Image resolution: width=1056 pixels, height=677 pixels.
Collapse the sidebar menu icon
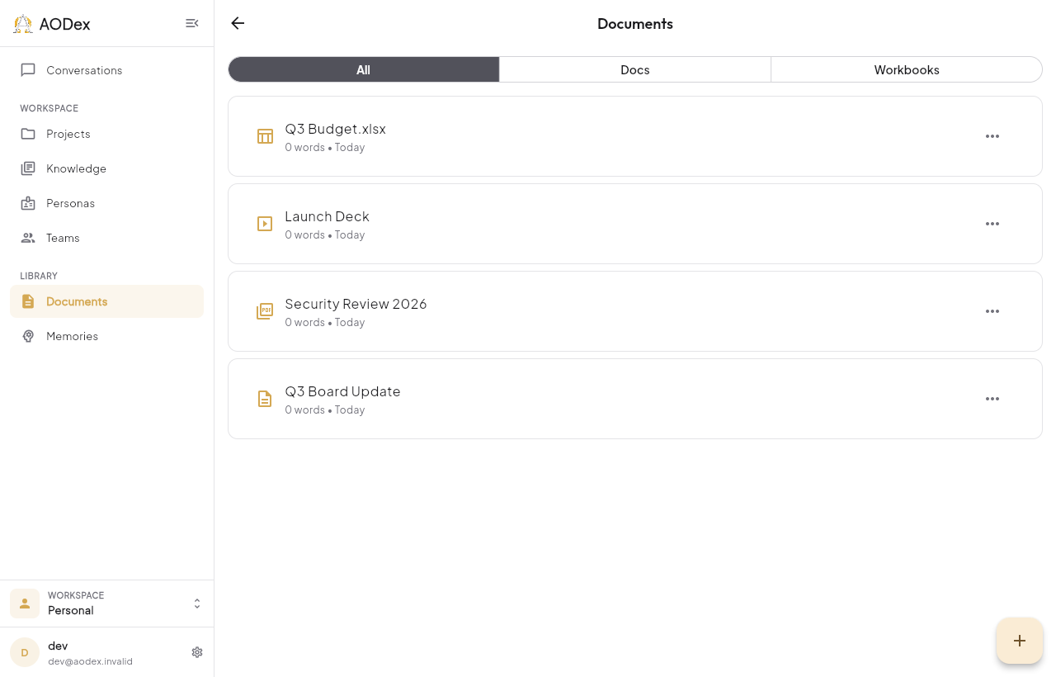[192, 23]
